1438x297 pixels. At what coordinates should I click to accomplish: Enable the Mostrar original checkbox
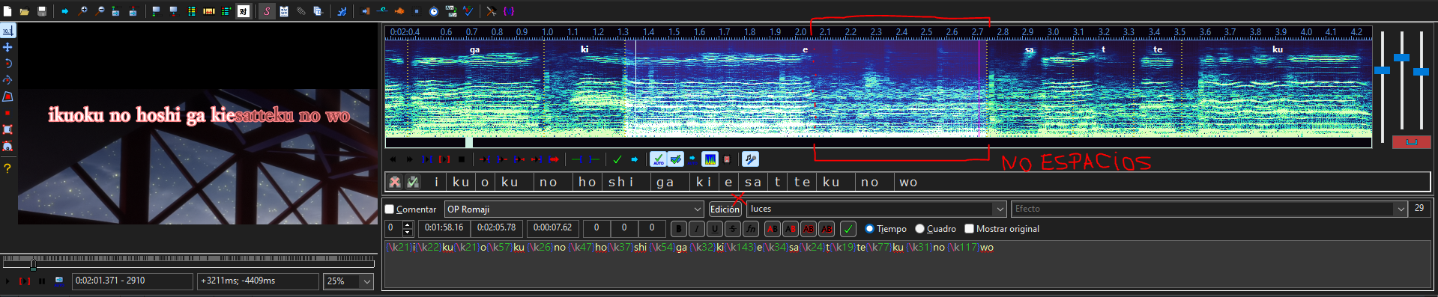tap(969, 229)
